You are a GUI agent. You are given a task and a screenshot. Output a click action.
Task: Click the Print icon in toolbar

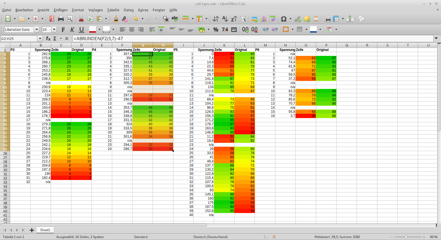(61, 19)
